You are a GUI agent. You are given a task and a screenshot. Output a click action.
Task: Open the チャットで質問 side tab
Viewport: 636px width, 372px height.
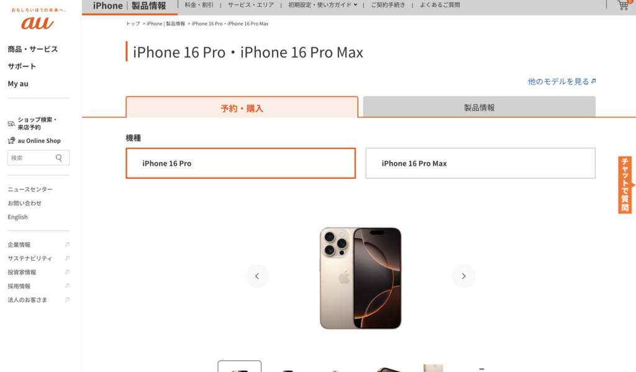pos(625,185)
